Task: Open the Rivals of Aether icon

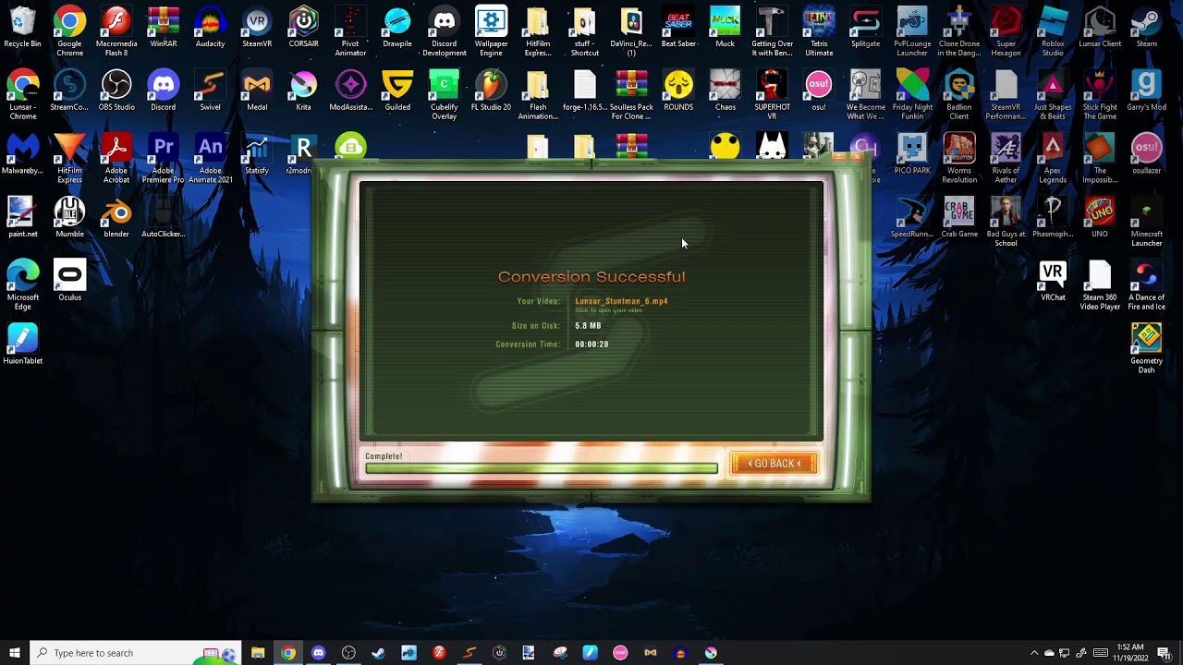Action: pos(1006,158)
